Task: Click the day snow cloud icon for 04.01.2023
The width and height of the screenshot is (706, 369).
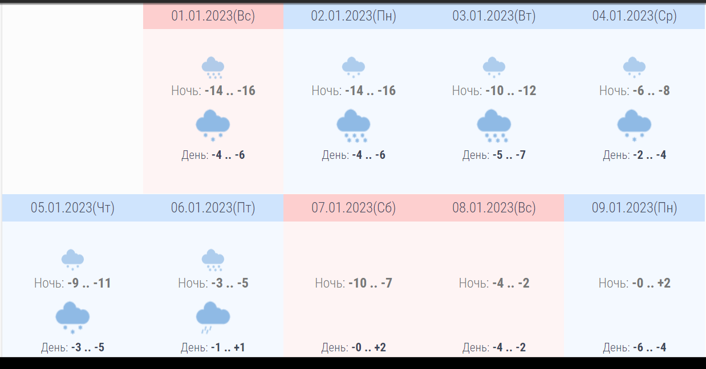Action: click(x=634, y=126)
